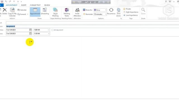Click the Save icon in quick access toolbar

[2, 1]
